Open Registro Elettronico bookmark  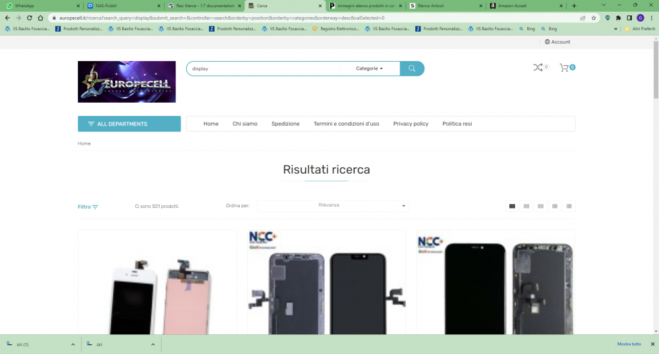pyautogui.click(x=336, y=29)
